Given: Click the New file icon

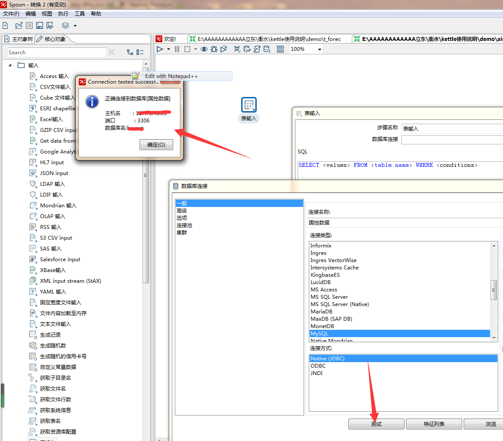Looking at the screenshot, I should pos(5,25).
